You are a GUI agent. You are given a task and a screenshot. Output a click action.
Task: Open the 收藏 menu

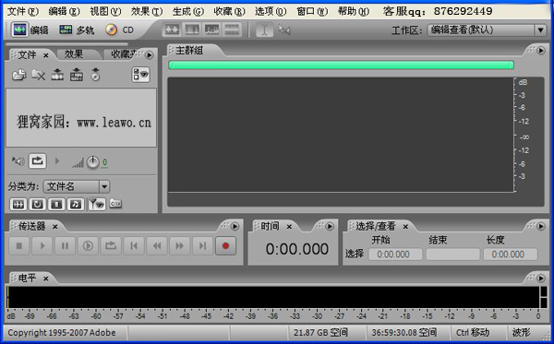coord(229,12)
